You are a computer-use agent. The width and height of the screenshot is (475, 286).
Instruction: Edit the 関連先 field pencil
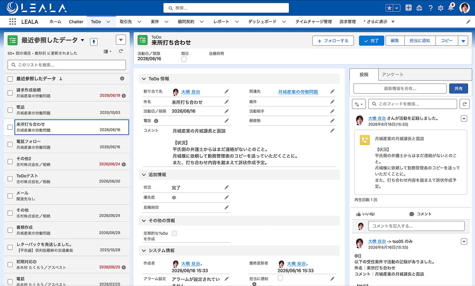click(332, 92)
